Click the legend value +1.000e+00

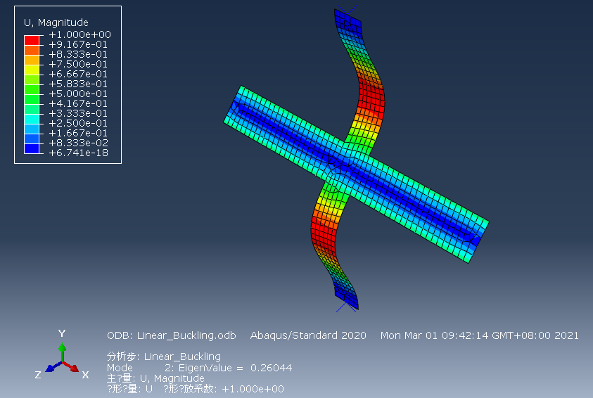[x=79, y=34]
